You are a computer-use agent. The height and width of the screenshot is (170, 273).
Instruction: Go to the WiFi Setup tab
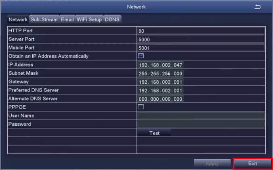pos(89,19)
